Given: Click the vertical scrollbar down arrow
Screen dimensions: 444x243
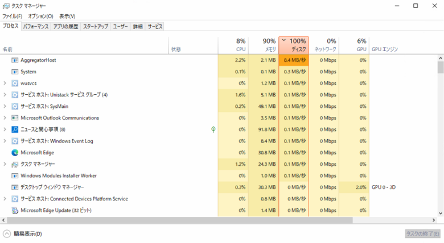Looking at the screenshot, I should 441,213.
